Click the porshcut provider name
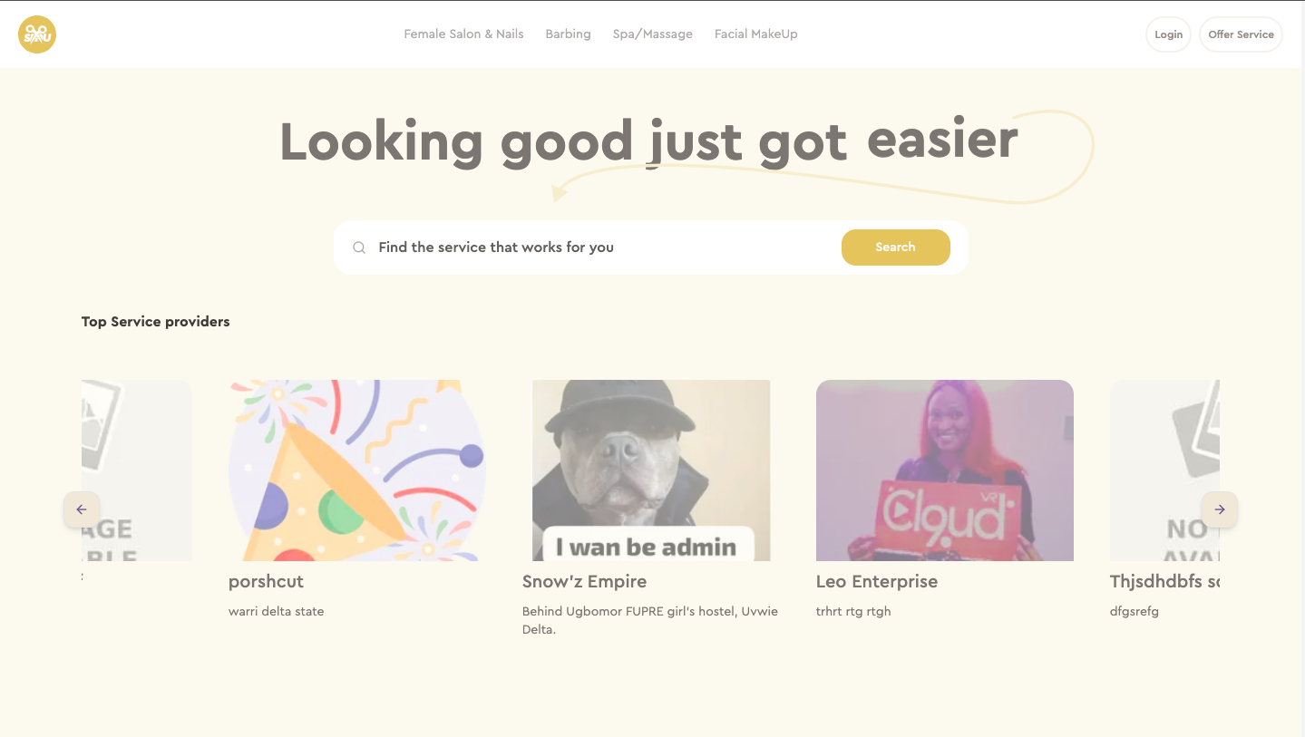Viewport: 1305px width, 737px height. [x=266, y=582]
